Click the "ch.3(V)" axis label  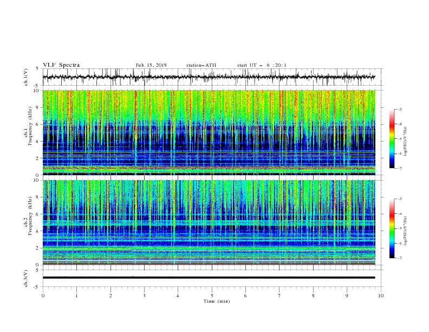pyautogui.click(x=26, y=278)
